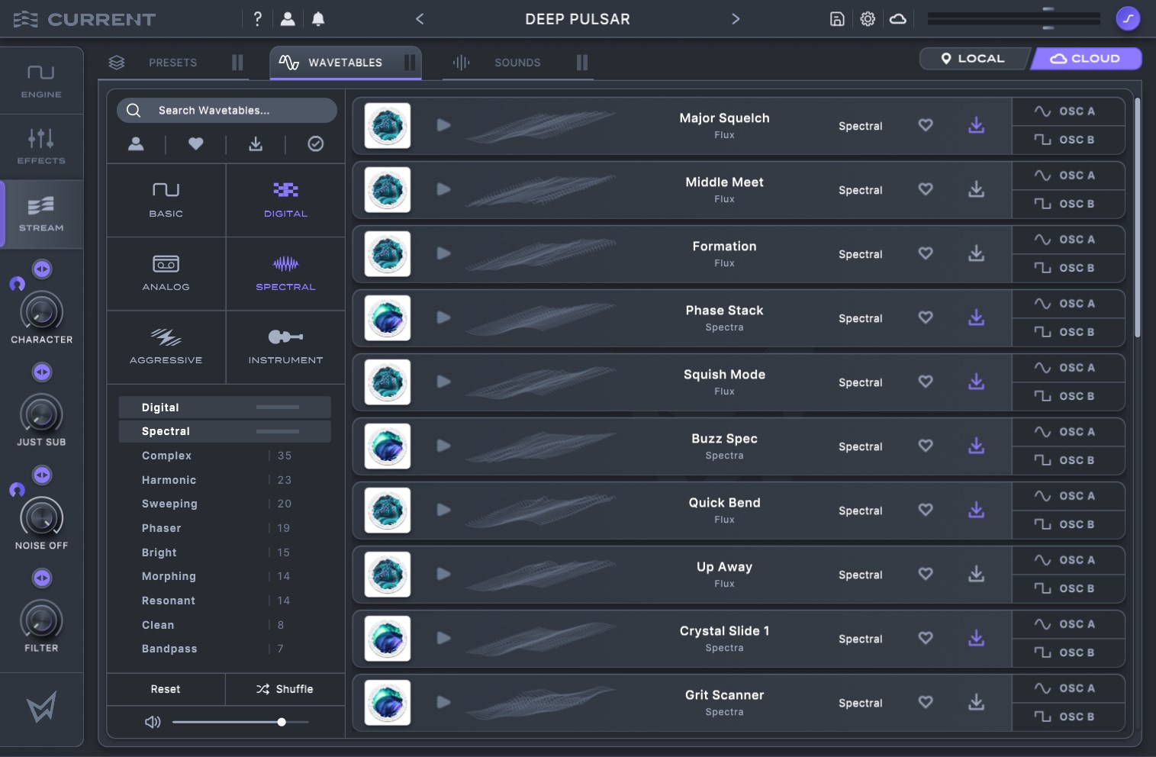The width and height of the screenshot is (1156, 757).
Task: Go to the previous preset arrow
Action: (420, 19)
